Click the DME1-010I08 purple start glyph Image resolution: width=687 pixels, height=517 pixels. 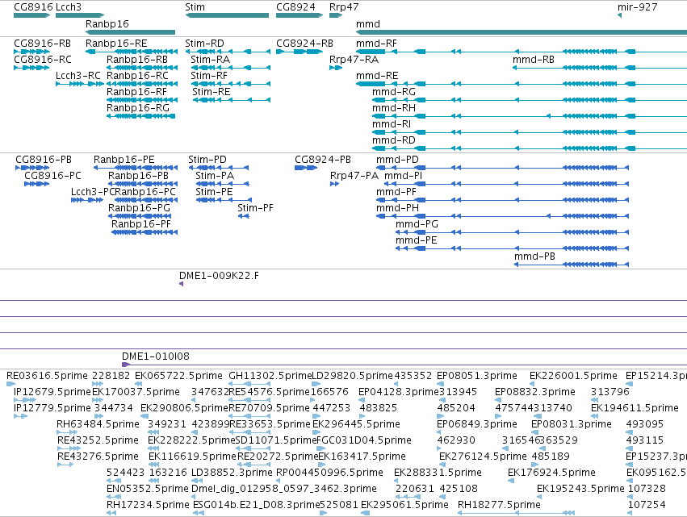tap(126, 365)
